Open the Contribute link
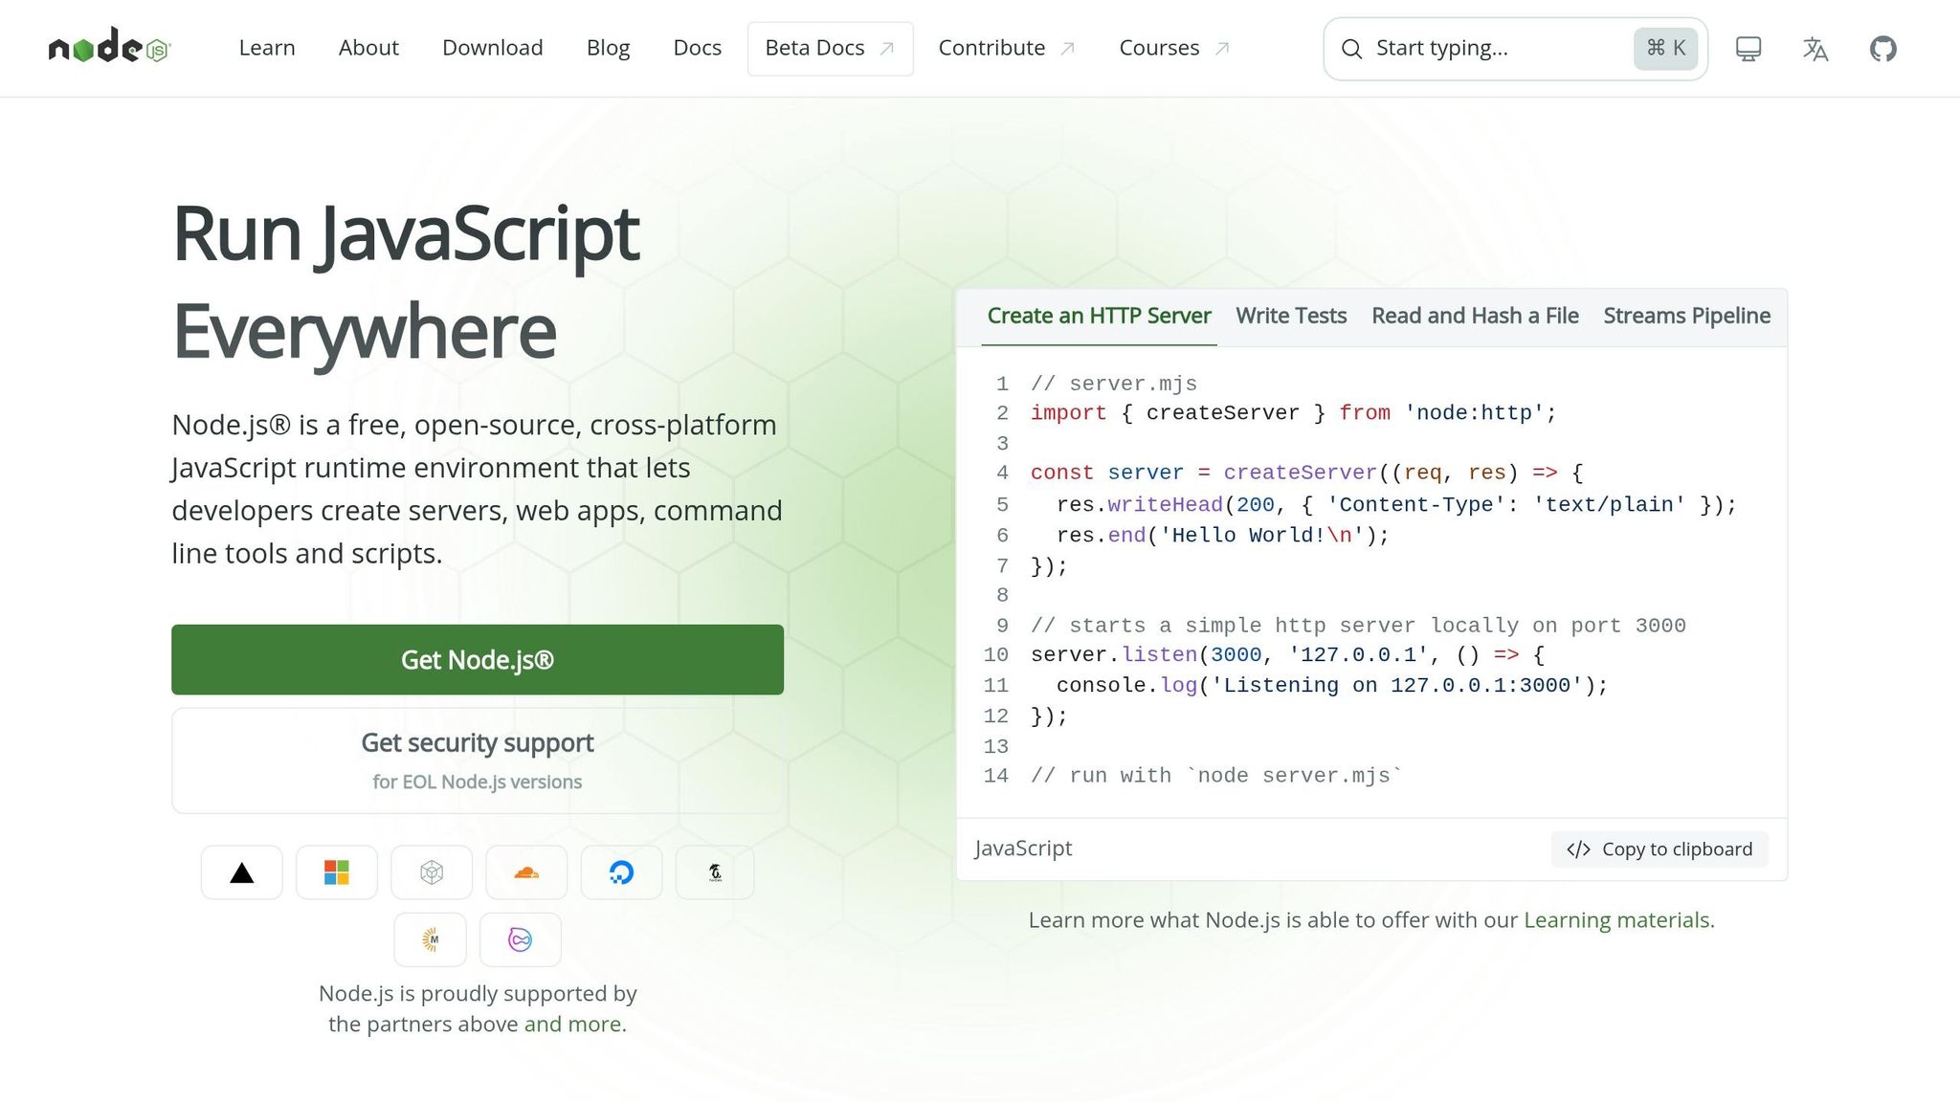1960x1102 pixels. (1007, 48)
